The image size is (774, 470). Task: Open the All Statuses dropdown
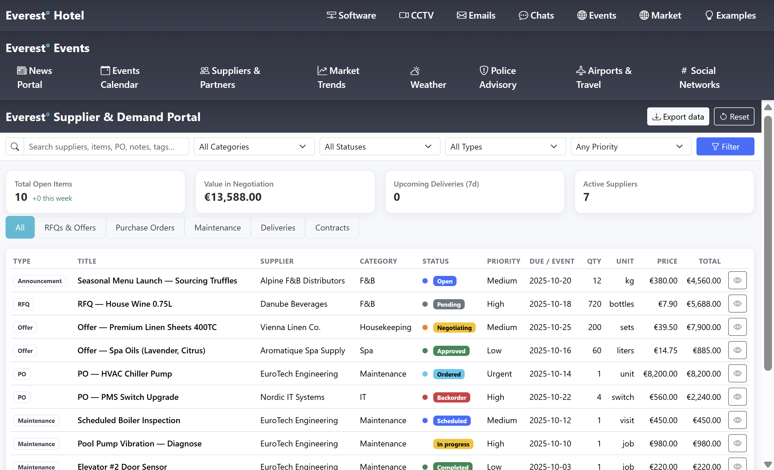pos(380,146)
